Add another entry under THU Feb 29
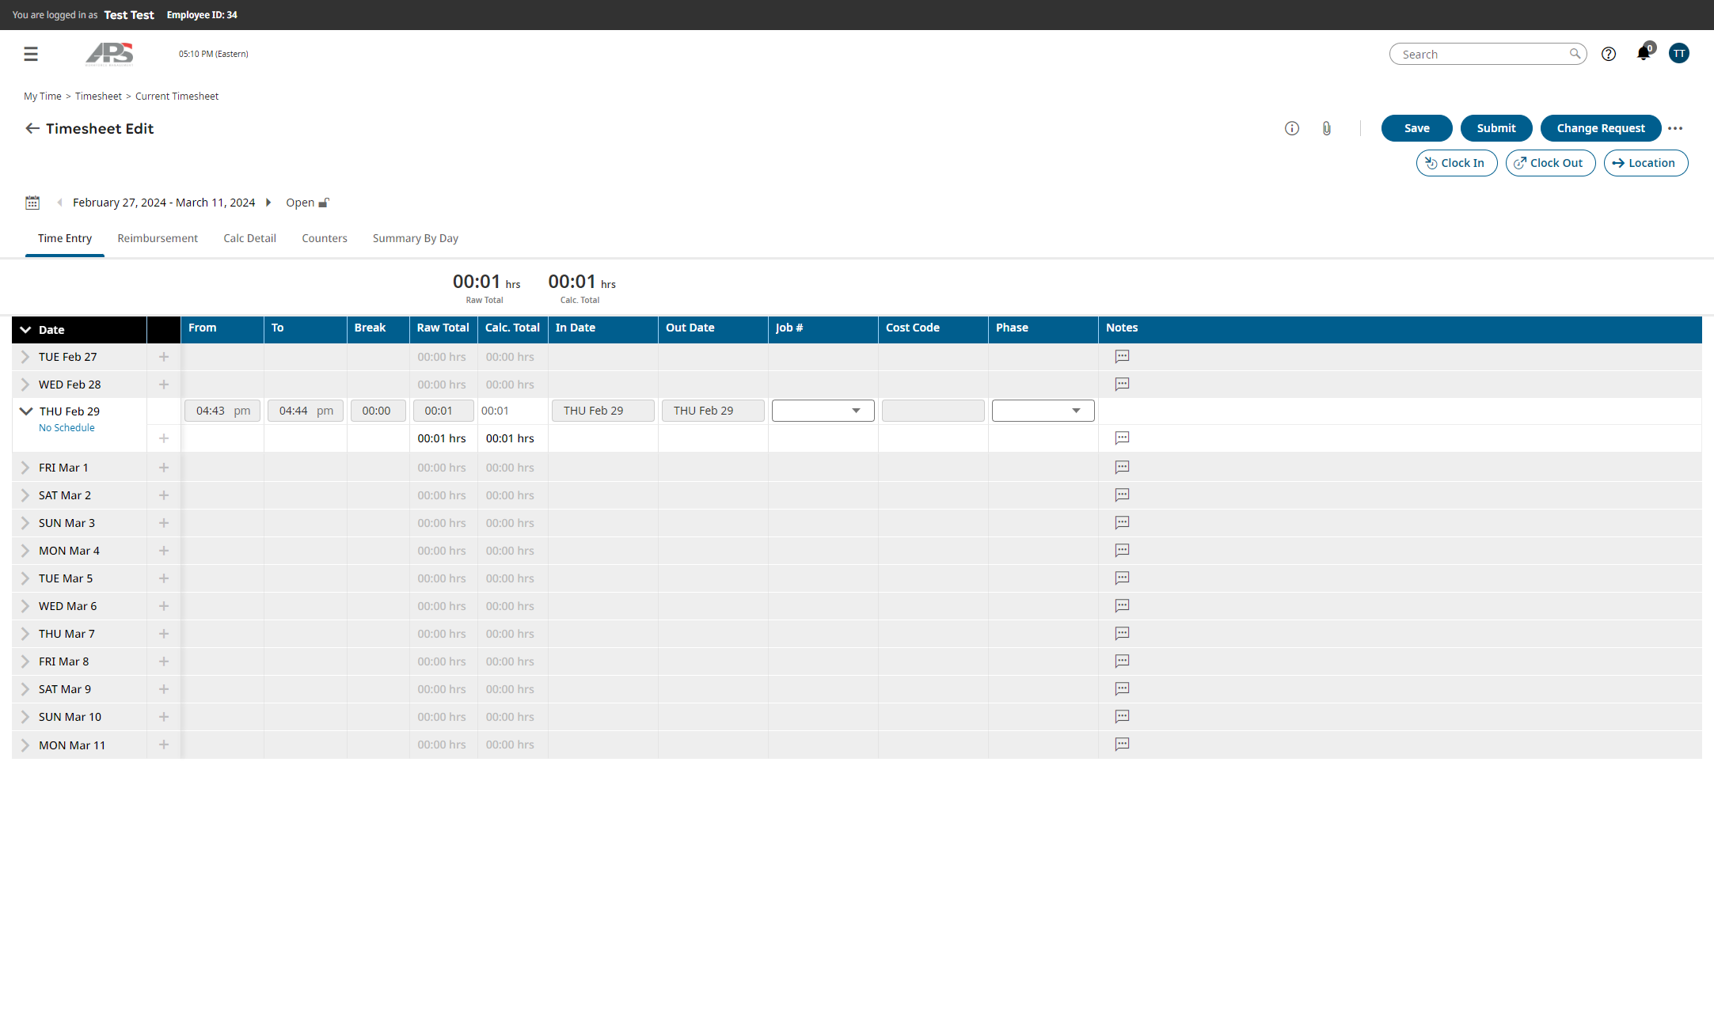1714x1012 pixels. tap(164, 438)
